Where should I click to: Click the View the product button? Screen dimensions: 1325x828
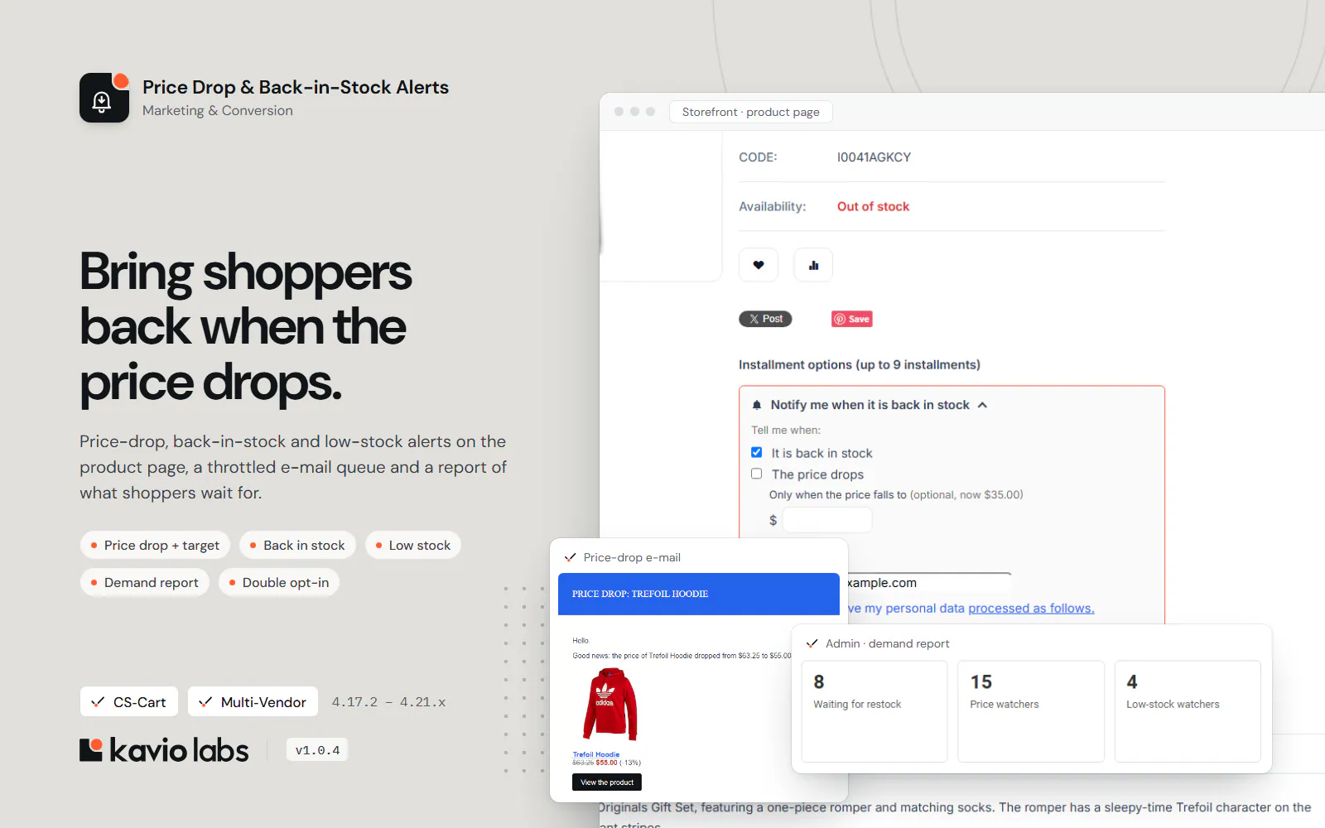point(607,782)
